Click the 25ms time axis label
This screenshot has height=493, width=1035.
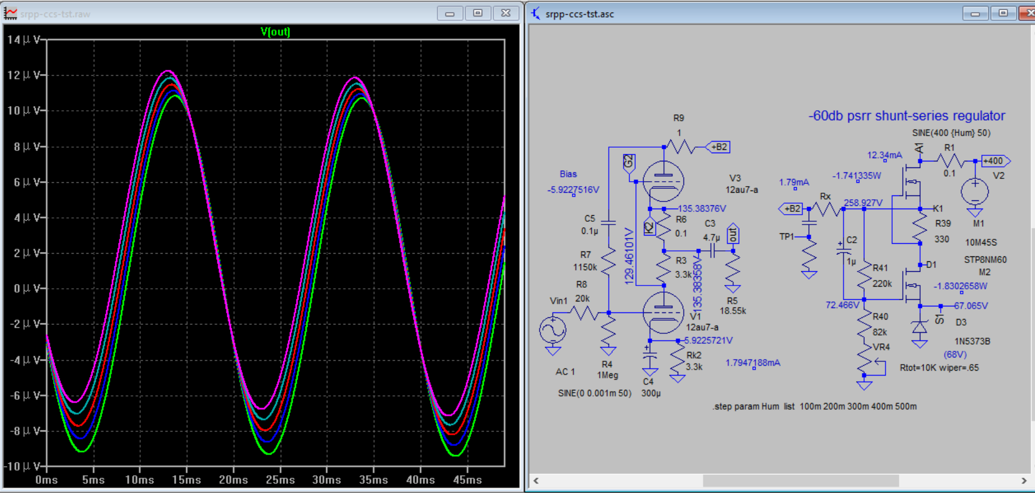coord(280,480)
